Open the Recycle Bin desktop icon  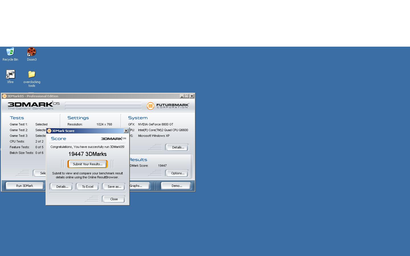tap(10, 54)
